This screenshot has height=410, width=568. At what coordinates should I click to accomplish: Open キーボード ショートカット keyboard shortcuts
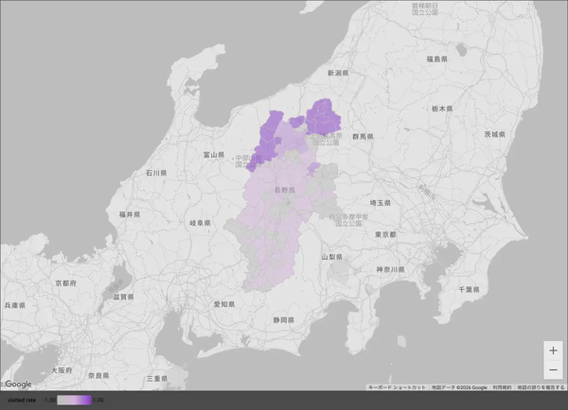(397, 387)
